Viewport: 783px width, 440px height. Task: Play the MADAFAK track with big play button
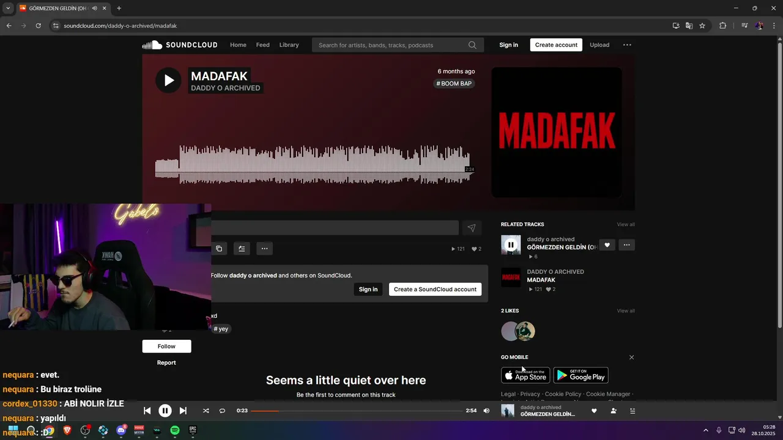pos(168,80)
